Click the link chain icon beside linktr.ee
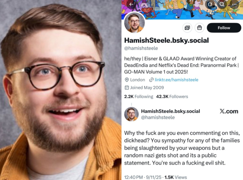The image size is (243, 180). [151, 80]
